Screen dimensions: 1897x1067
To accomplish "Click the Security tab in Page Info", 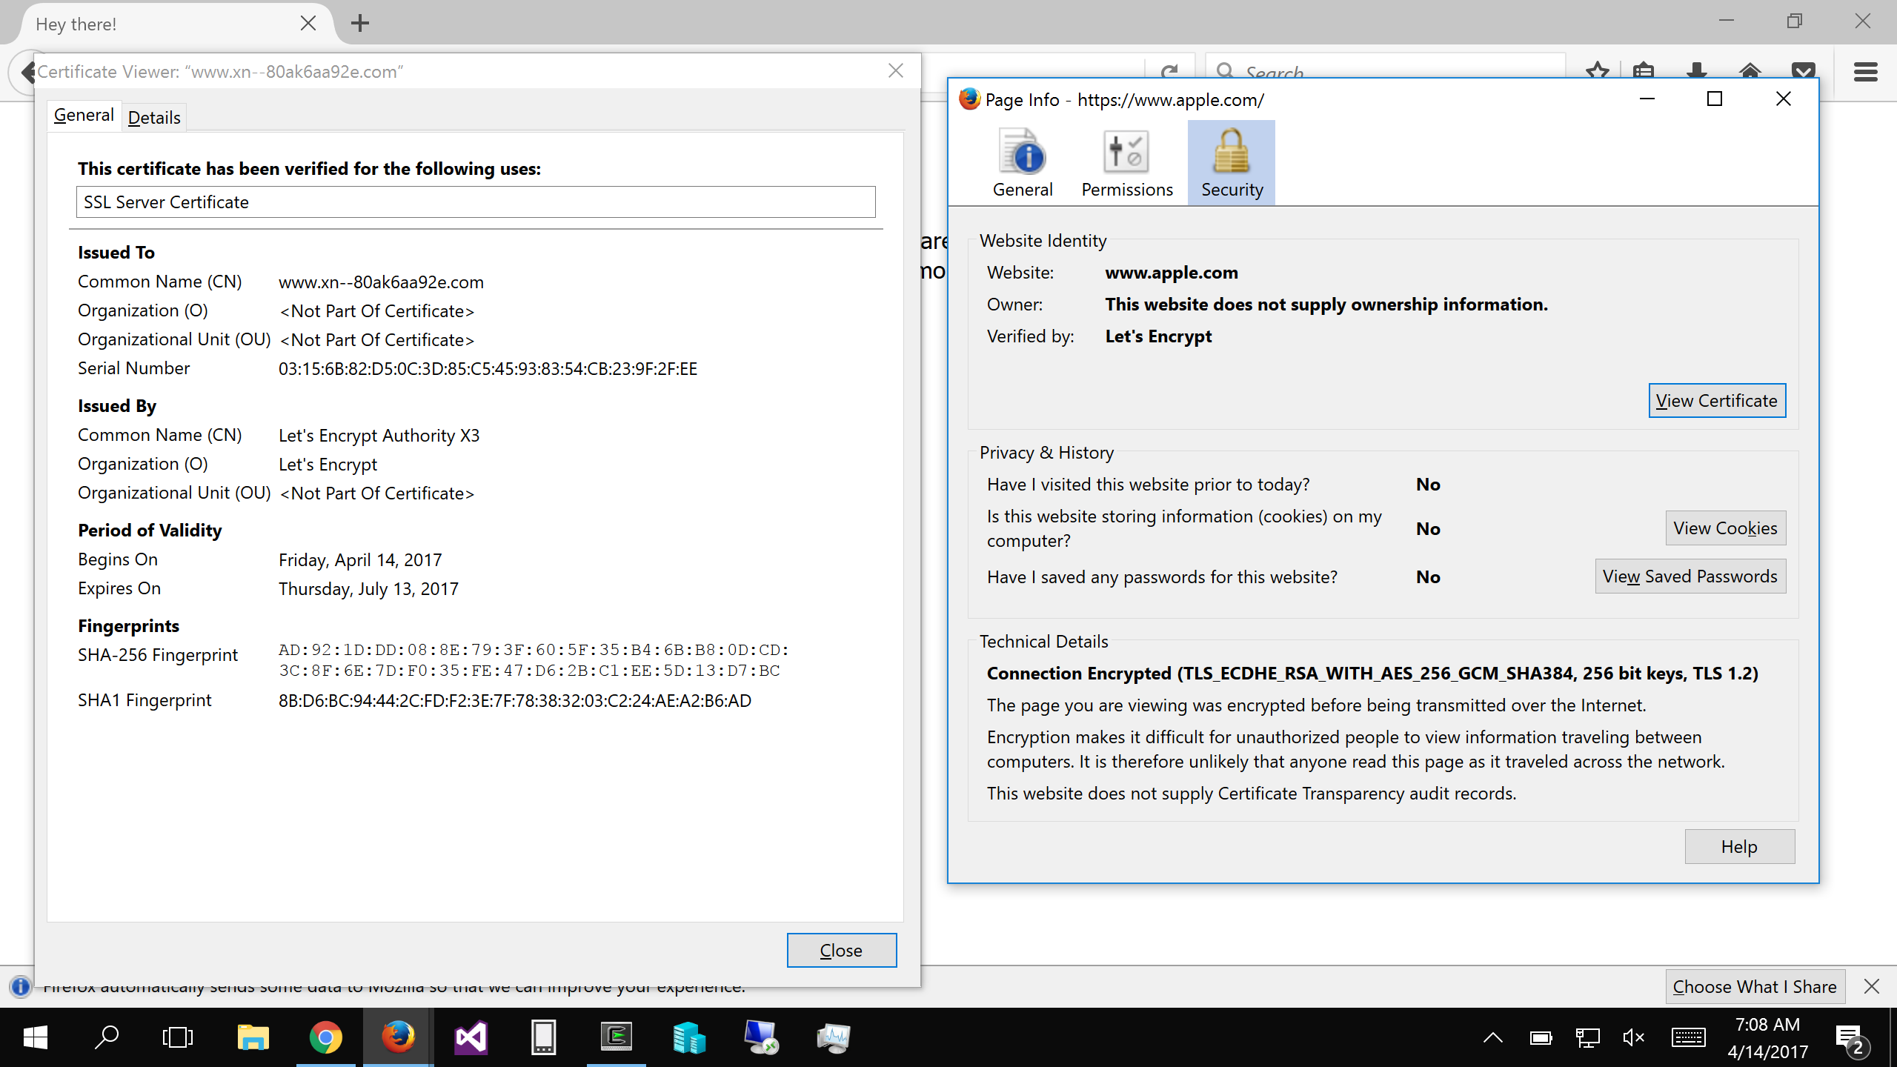I will pos(1232,163).
